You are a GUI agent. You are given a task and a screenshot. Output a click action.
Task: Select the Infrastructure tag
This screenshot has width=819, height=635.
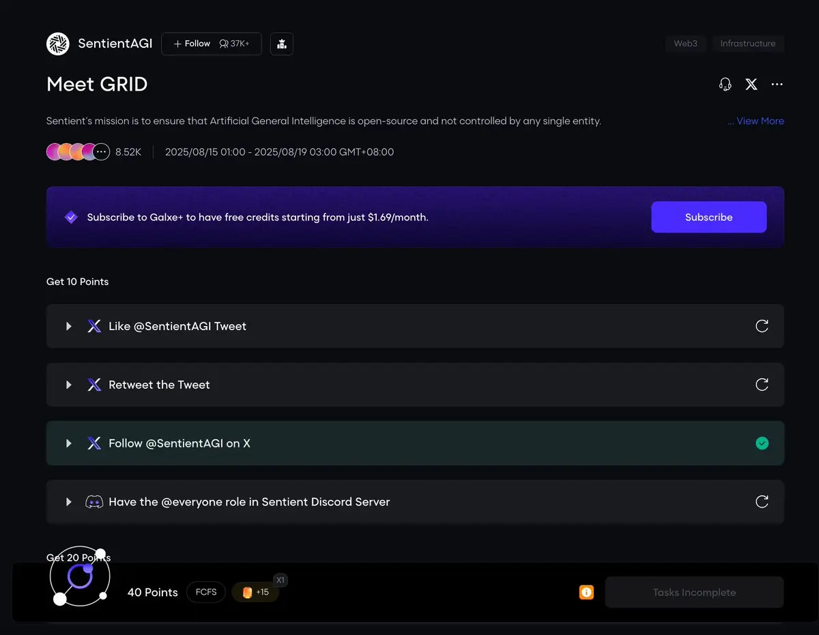pos(748,44)
